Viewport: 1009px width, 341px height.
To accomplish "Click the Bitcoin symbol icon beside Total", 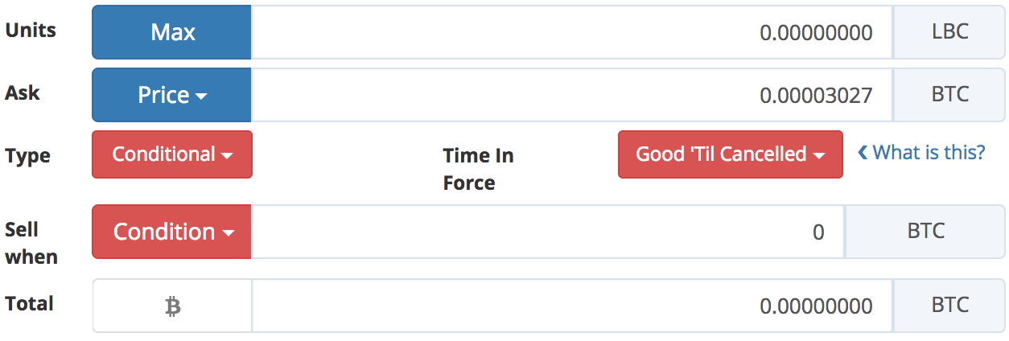I will 172,306.
